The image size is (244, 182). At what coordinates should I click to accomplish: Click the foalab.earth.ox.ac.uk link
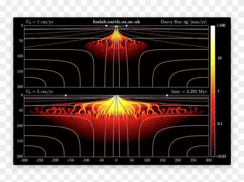[x=116, y=21]
